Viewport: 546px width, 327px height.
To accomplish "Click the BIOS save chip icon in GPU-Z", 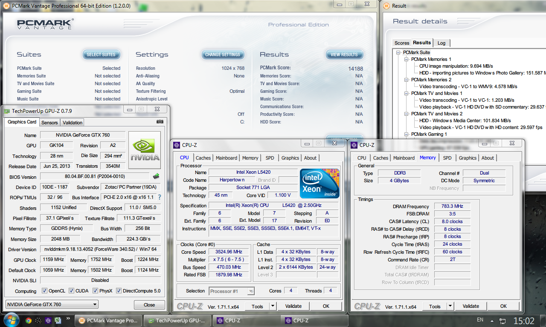I will [156, 176].
